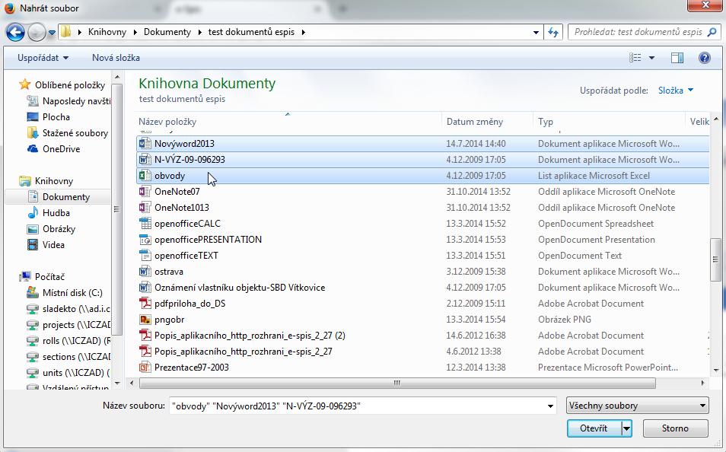Click the Otevřít button
The height and width of the screenshot is (452, 726).
point(594,428)
